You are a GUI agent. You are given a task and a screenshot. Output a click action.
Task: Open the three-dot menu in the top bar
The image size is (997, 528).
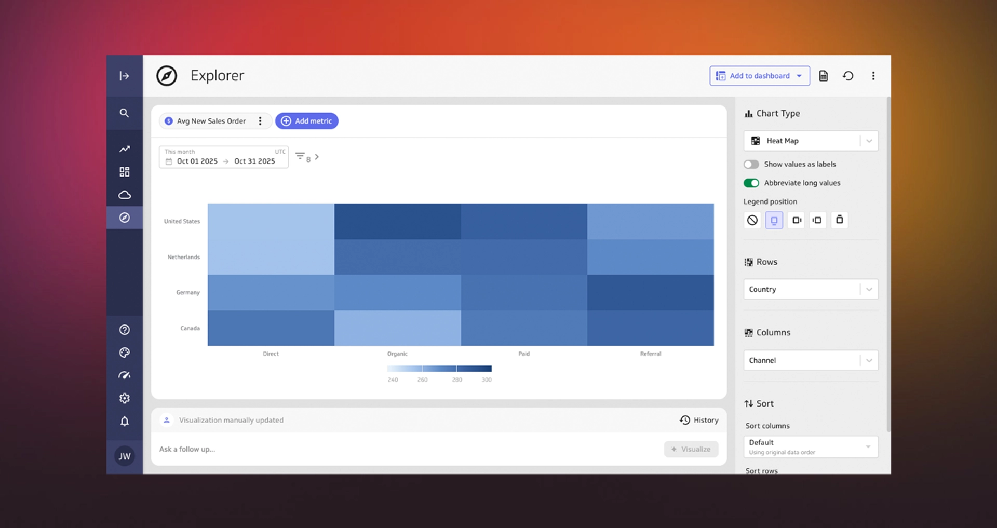pyautogui.click(x=873, y=75)
